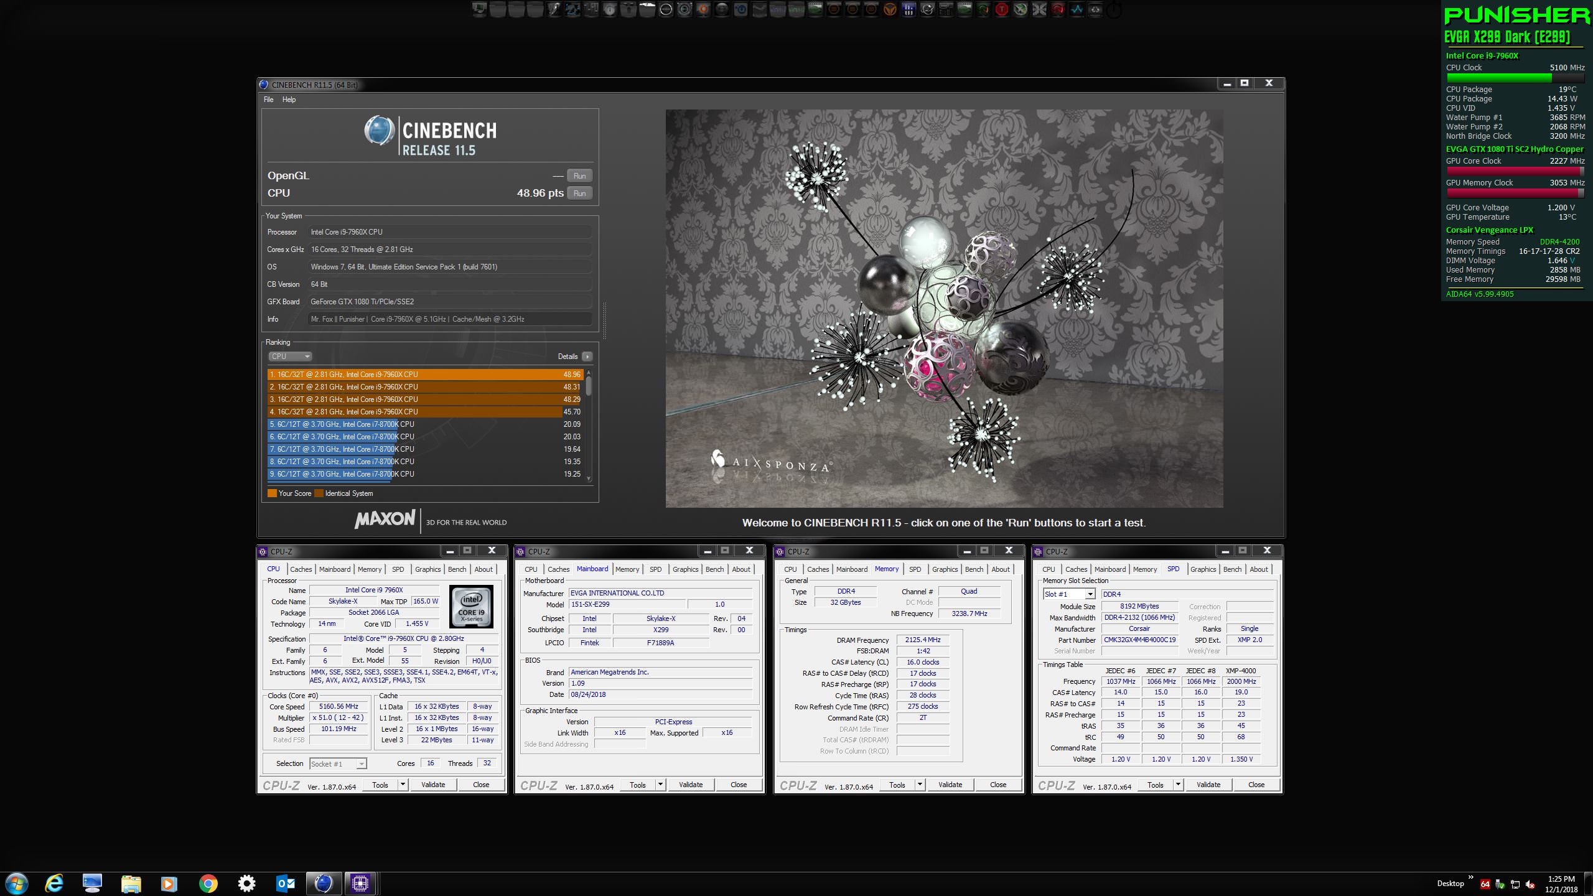This screenshot has width=1593, height=896.
Task: Run the Cinebench CPU test
Action: (x=579, y=194)
